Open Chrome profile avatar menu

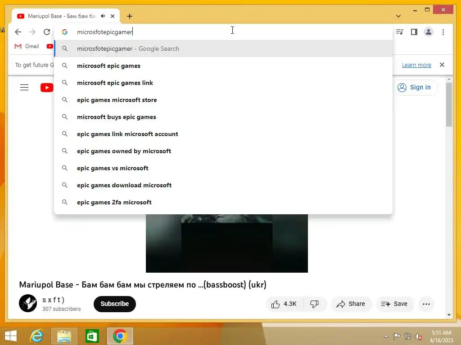click(x=429, y=32)
